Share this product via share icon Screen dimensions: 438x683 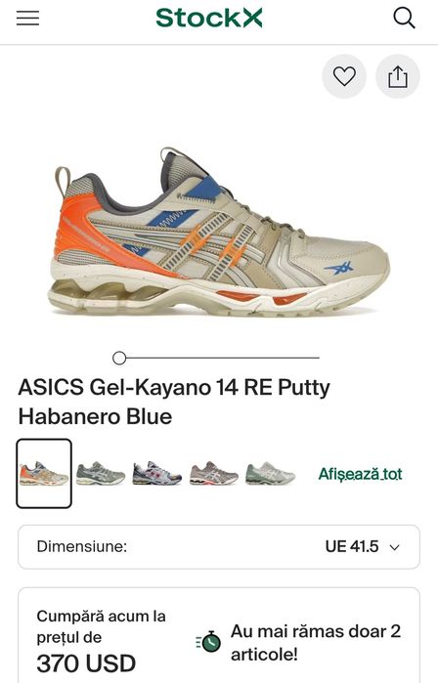[x=398, y=76]
